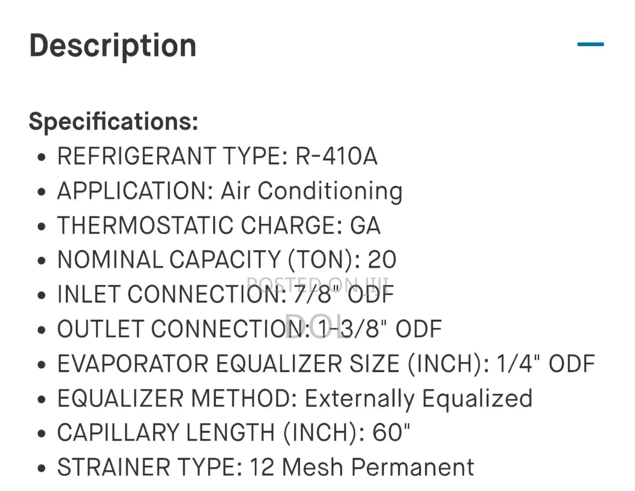Click the REFRIGERANT TYPE: R-410A line
Image resolution: width=635 pixels, height=492 pixels.
(x=216, y=157)
